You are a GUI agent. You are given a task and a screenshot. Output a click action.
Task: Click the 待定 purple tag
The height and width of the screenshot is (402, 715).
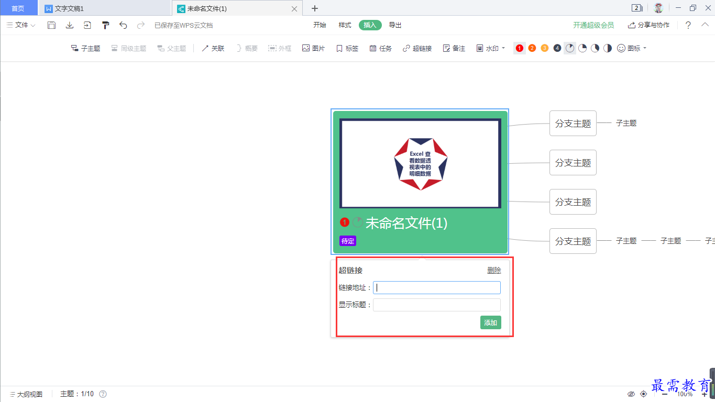pyautogui.click(x=348, y=241)
